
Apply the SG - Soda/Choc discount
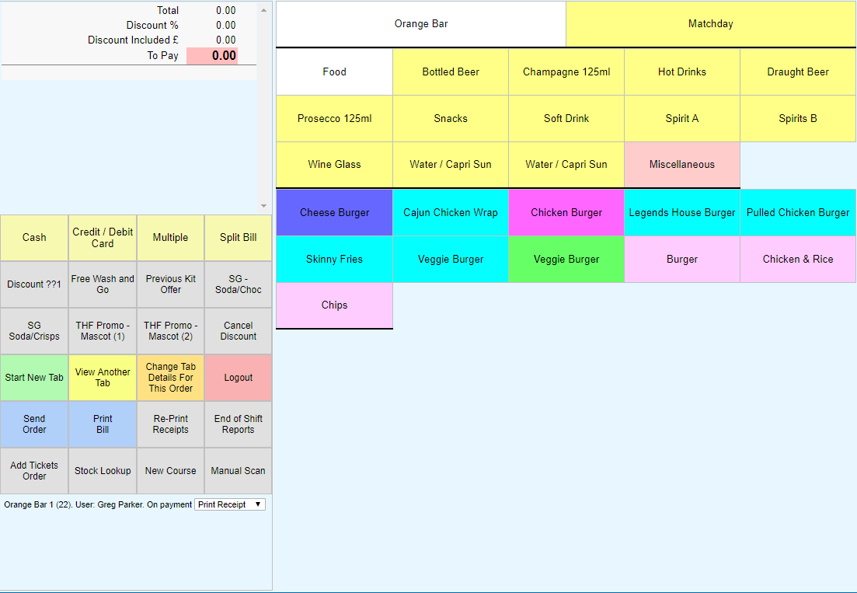point(239,284)
